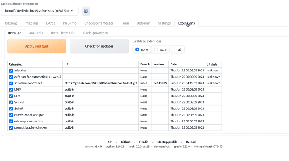The width and height of the screenshot is (289, 161).
Task: Open the Startup profile footer link
Action: 167,142
